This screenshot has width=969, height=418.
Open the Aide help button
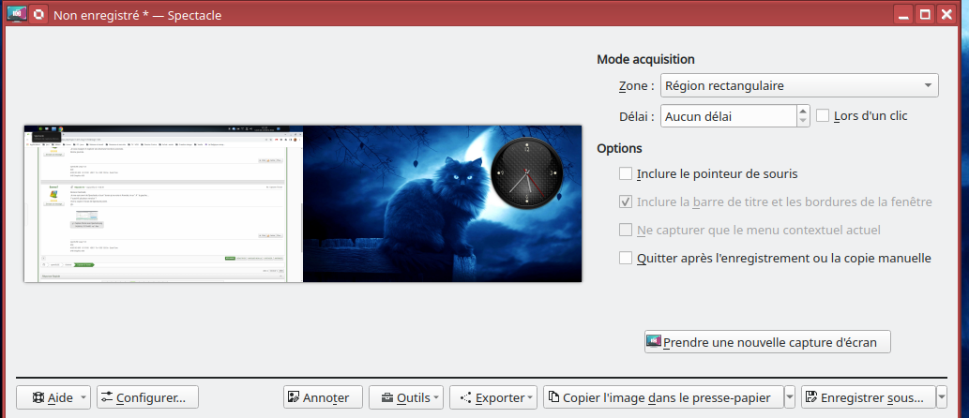tap(53, 397)
